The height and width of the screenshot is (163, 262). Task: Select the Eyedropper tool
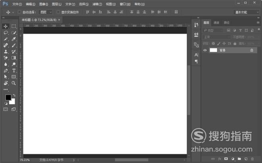pos(14,39)
